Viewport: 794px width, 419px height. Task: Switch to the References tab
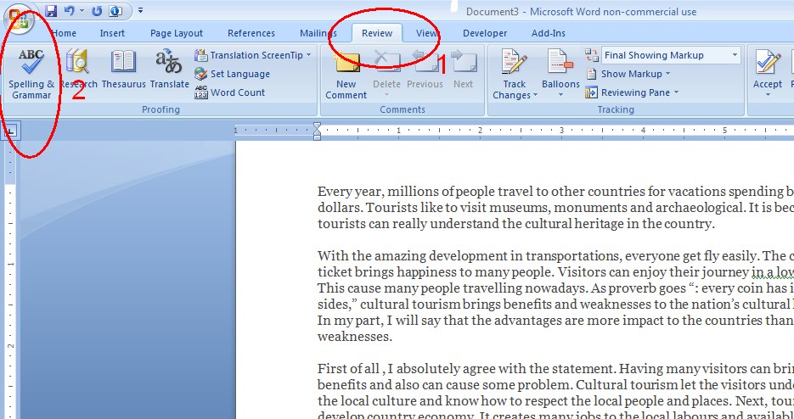(x=251, y=33)
